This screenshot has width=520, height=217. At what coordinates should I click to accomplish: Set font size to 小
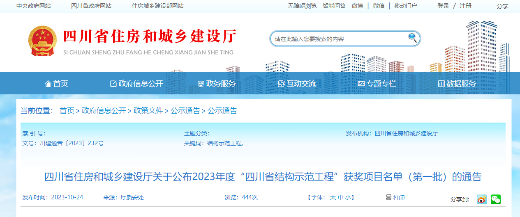[348, 197]
